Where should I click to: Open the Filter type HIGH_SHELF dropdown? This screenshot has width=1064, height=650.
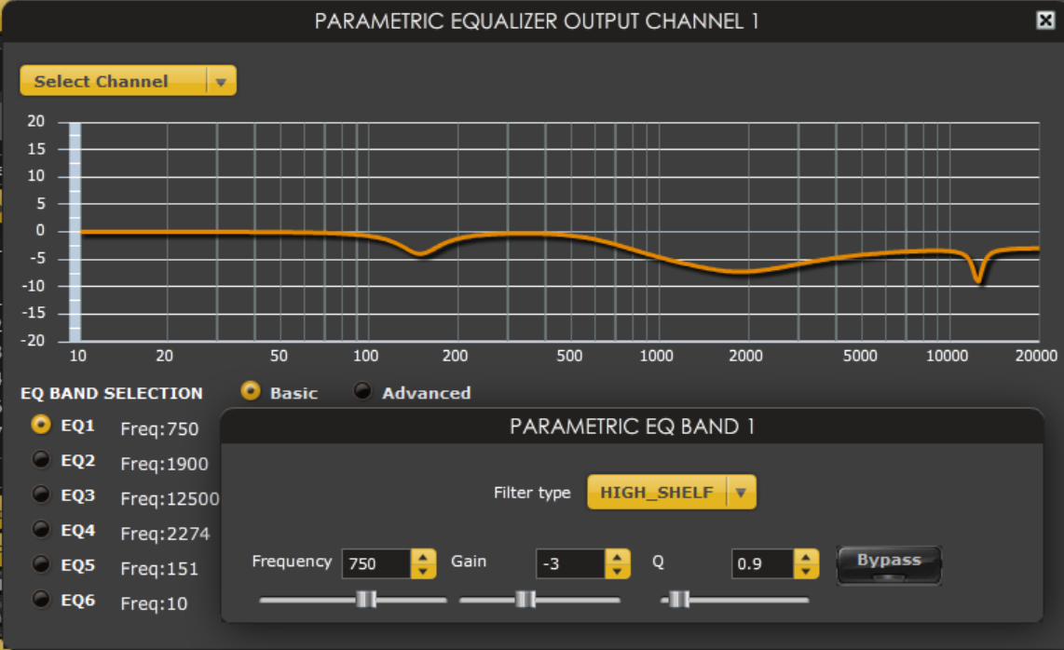671,492
